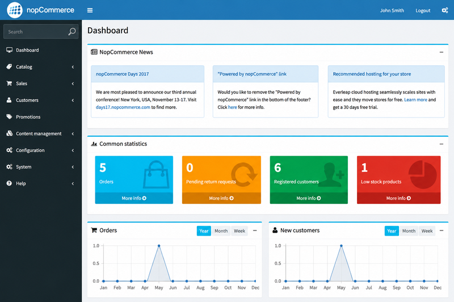The width and height of the screenshot is (454, 302).
Task: Open the Customers menu item
Action: pos(41,100)
